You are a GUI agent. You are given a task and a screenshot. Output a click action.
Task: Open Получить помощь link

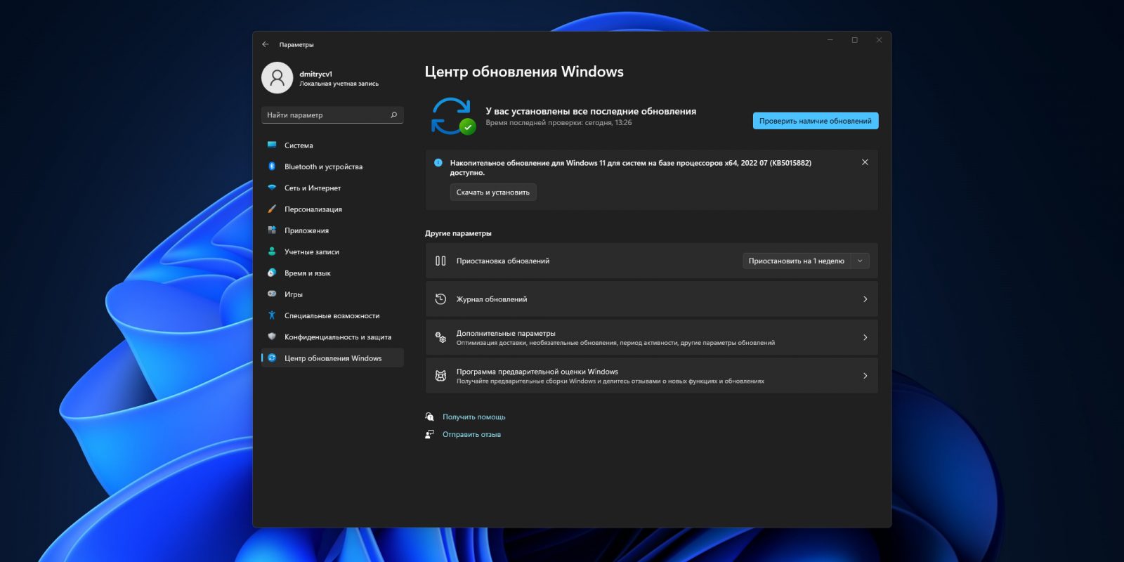click(474, 417)
